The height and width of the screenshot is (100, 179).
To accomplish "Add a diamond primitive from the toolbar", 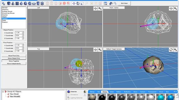I will (x=21, y=3).
